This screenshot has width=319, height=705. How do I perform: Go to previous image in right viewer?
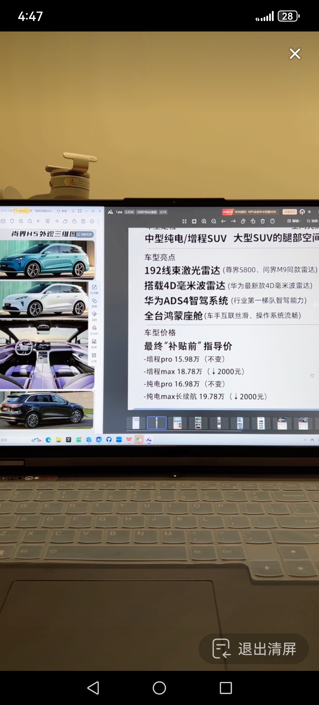pos(224,221)
